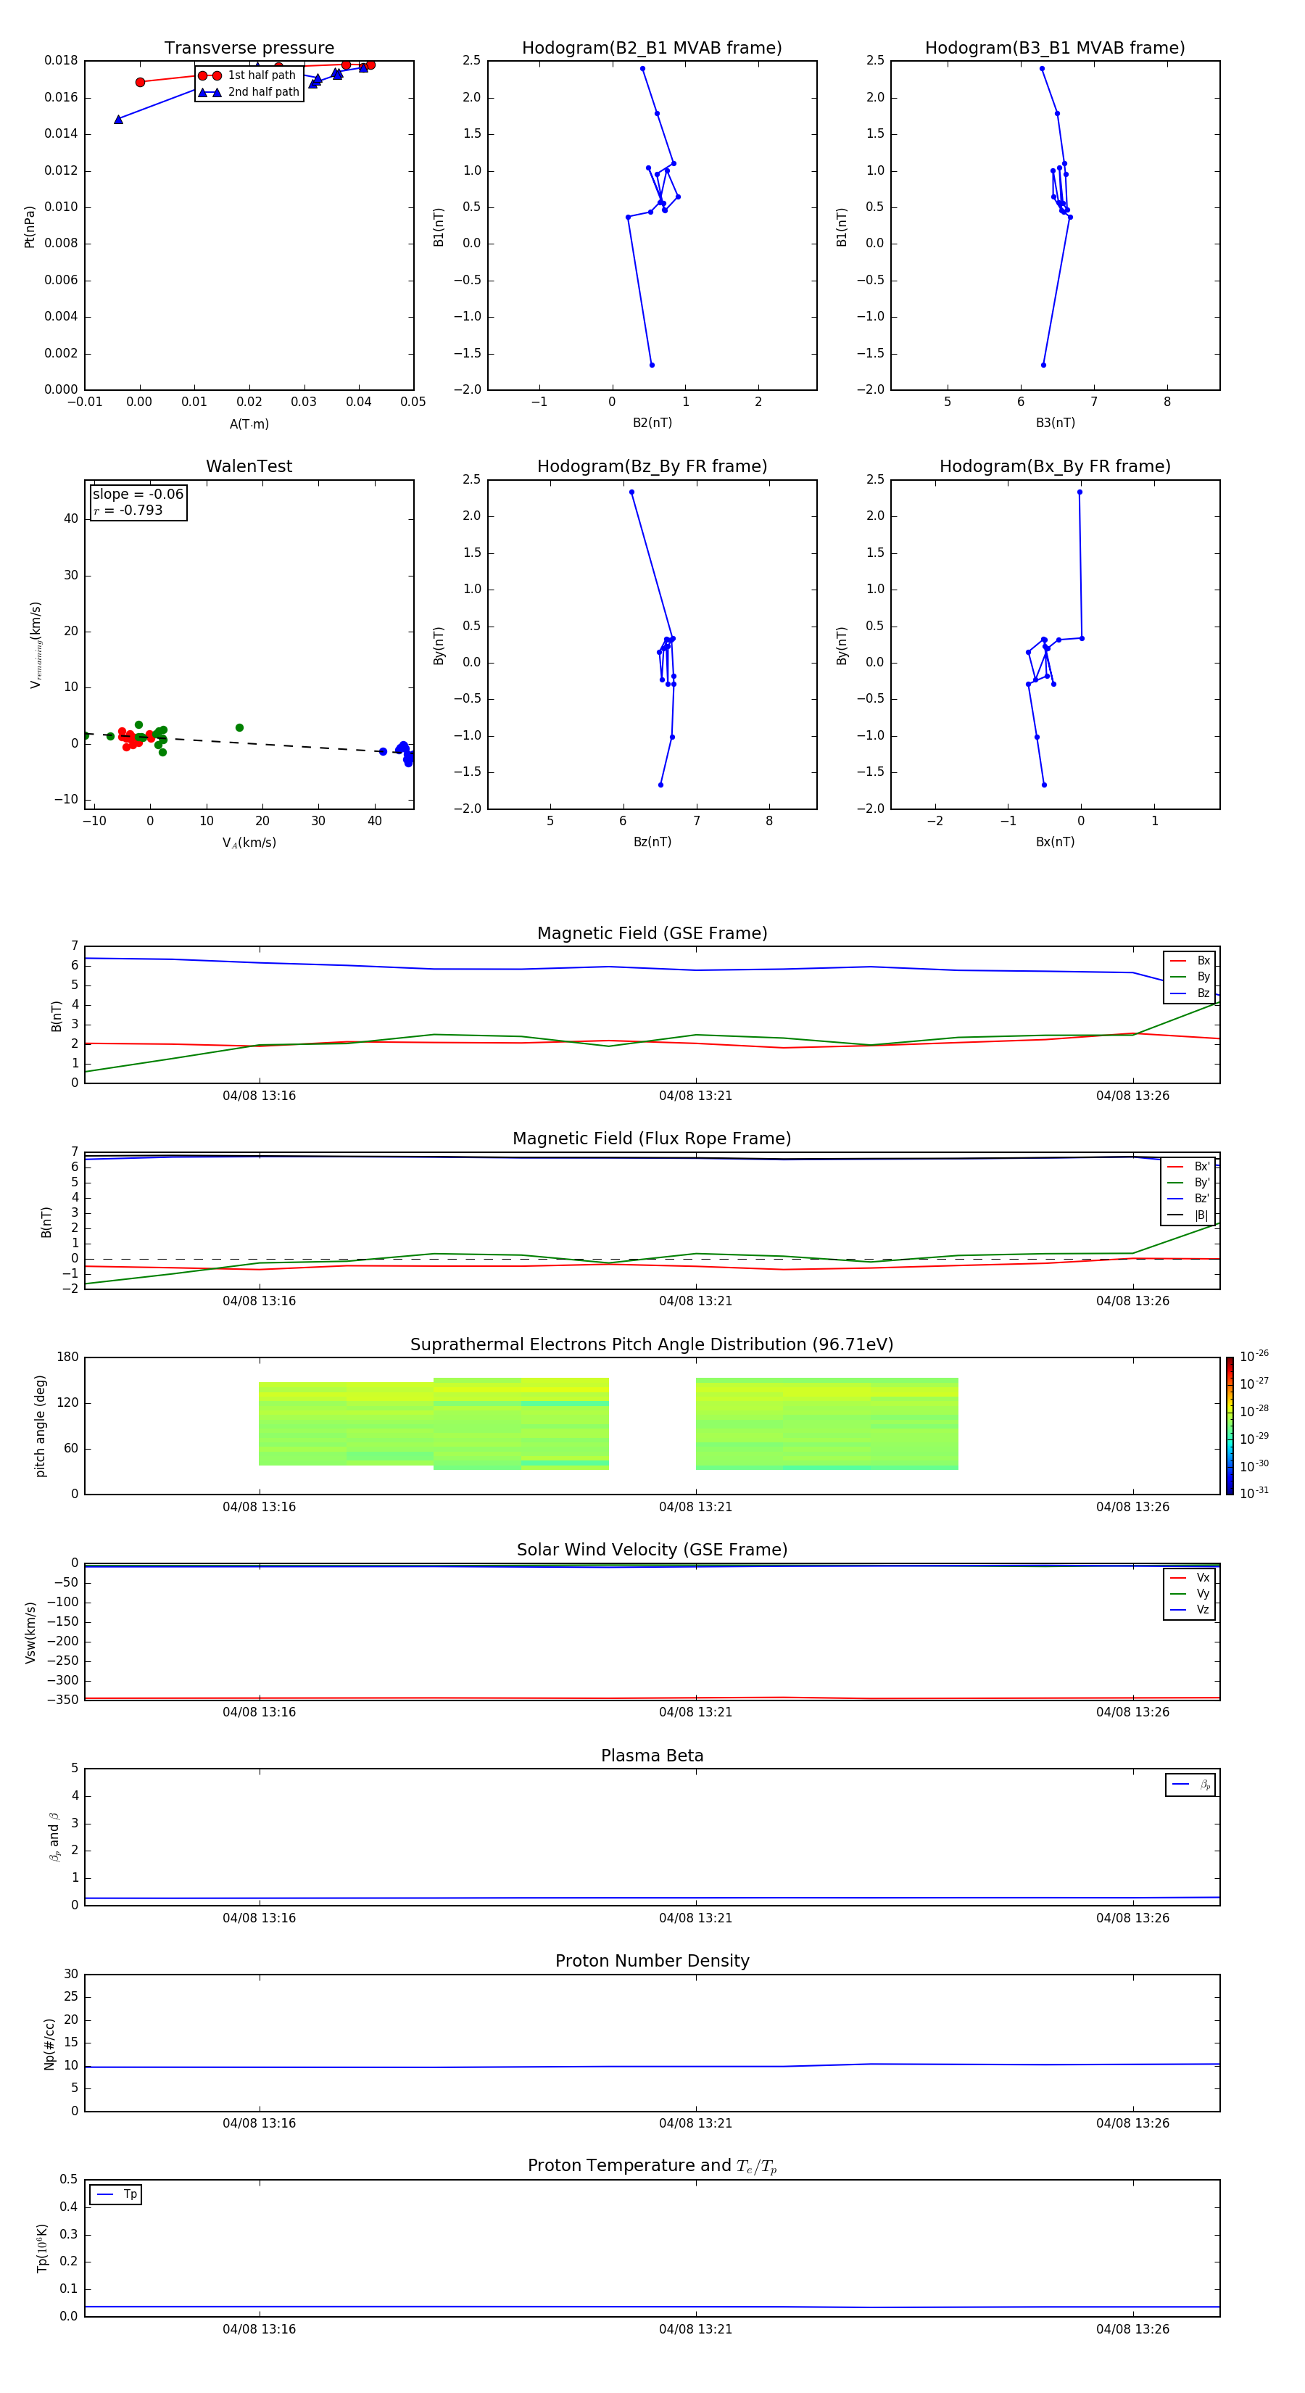Click the isolated green point near V_A 16
This screenshot has width=1305, height=2393.
[x=240, y=727]
